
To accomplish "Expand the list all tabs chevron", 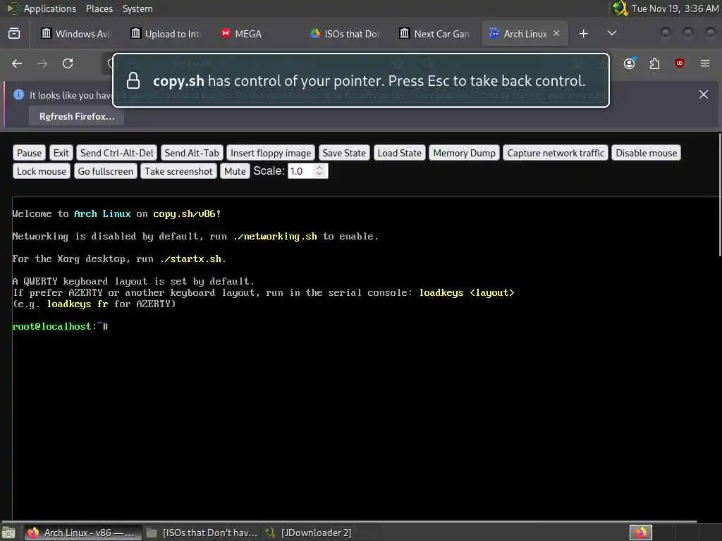I will (x=612, y=33).
